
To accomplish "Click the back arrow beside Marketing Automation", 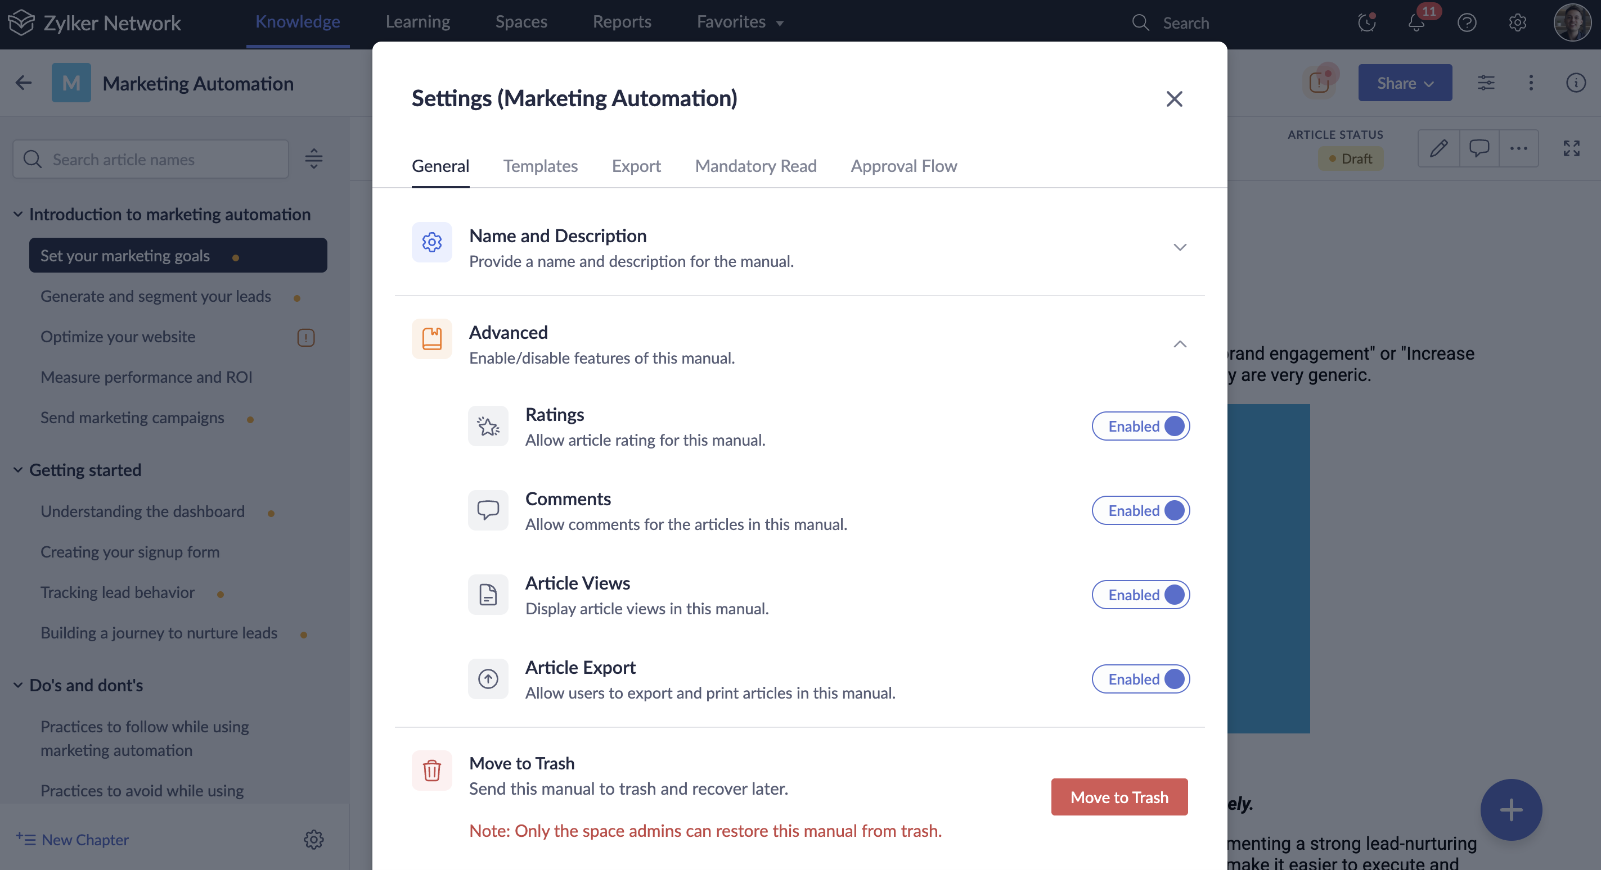I will pyautogui.click(x=24, y=83).
